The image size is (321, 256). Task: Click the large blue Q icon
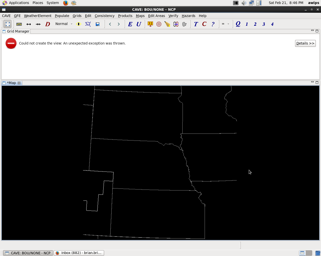tap(238, 24)
